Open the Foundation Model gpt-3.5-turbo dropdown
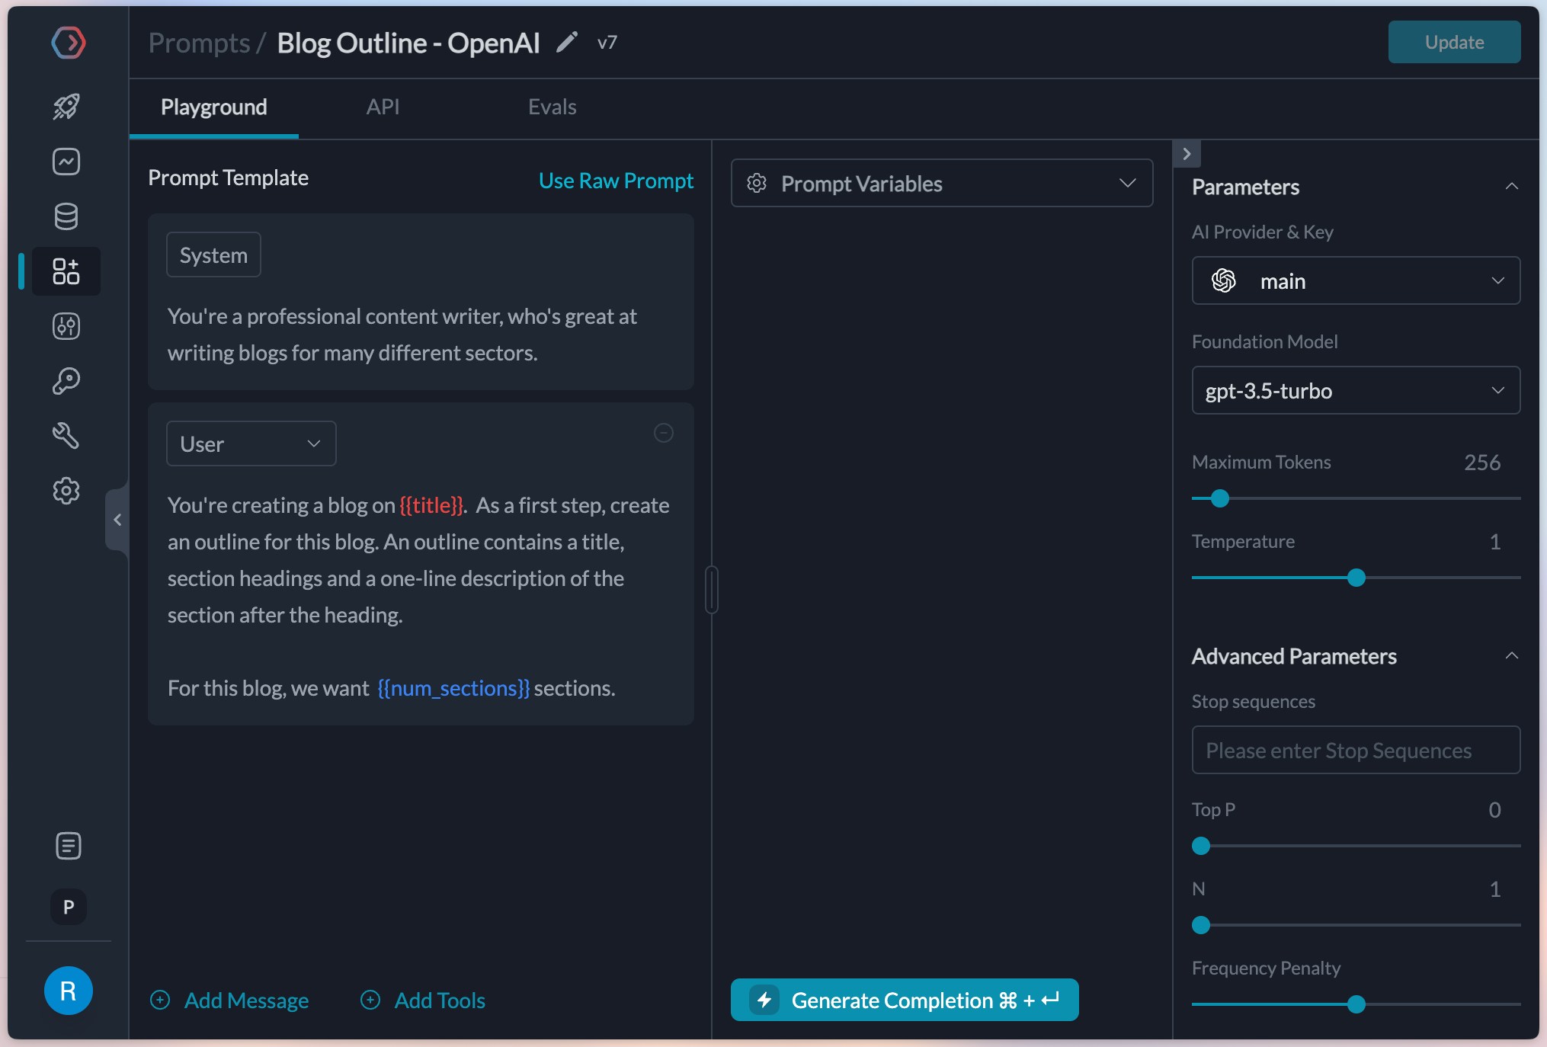The height and width of the screenshot is (1047, 1547). point(1355,391)
